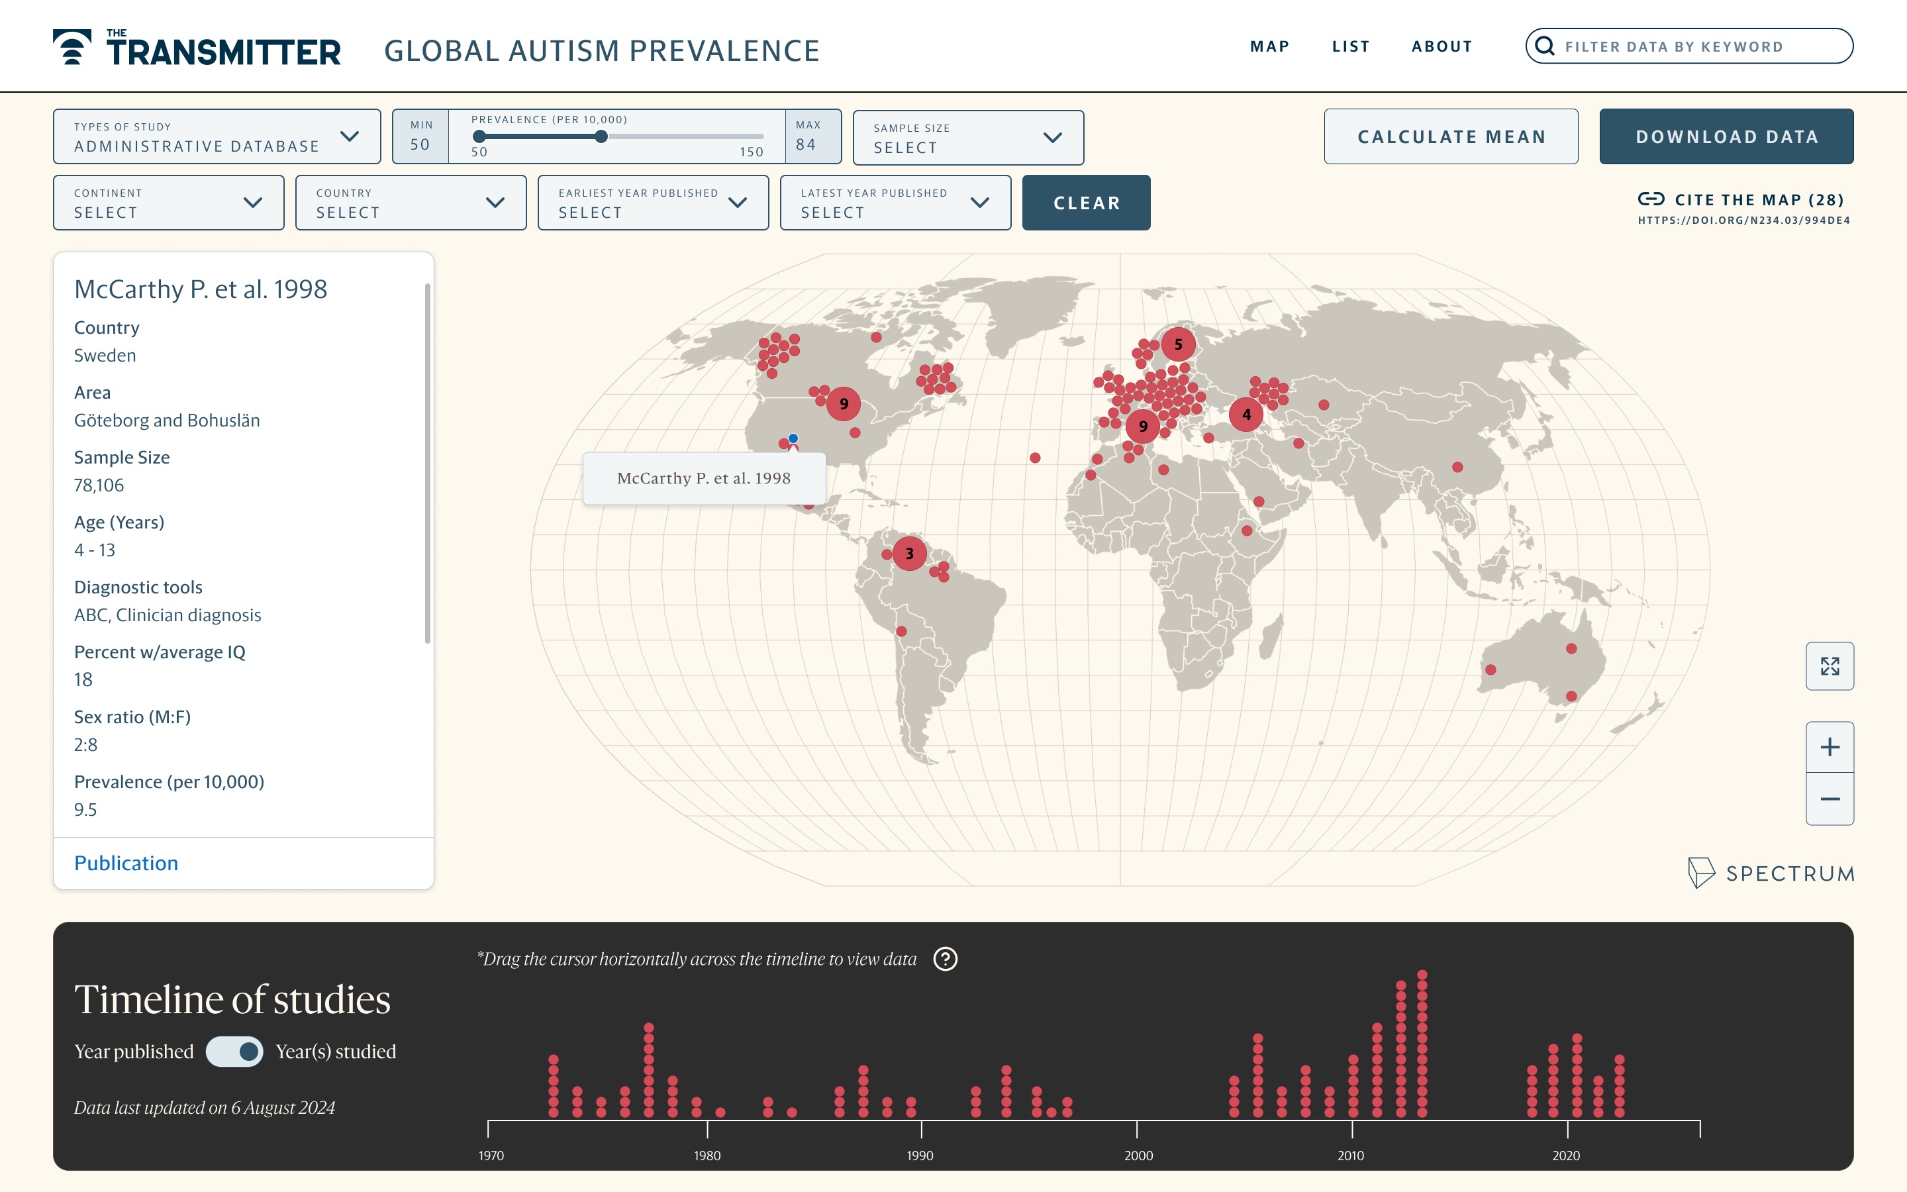The image size is (1907, 1192).
Task: Open Latest Year Published dropdown
Action: 895,203
